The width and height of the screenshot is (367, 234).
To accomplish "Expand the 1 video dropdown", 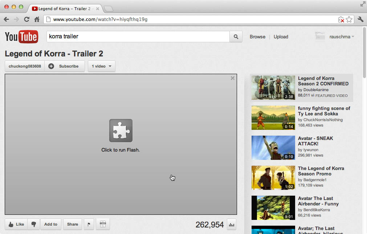I will tap(102, 66).
